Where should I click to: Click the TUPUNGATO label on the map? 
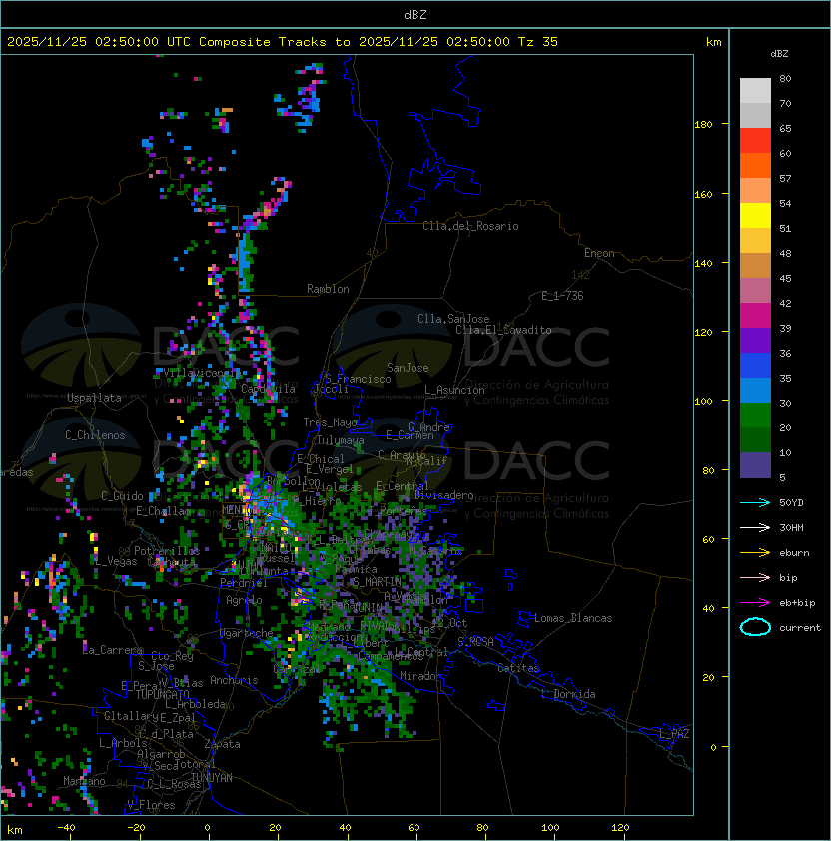point(162,694)
